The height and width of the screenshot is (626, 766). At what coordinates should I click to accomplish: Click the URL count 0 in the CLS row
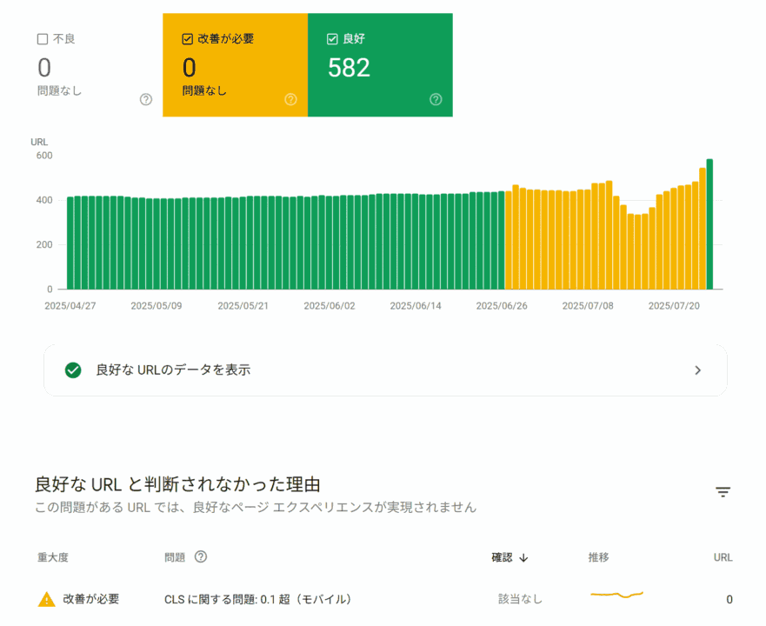pyautogui.click(x=729, y=600)
